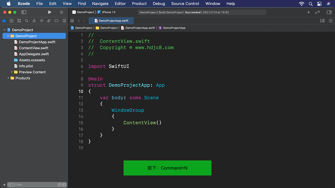
Task: Select AppDelegate.swift file
Action: (34, 54)
